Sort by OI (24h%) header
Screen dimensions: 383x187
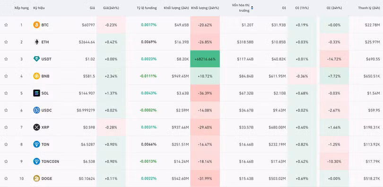click(334, 8)
